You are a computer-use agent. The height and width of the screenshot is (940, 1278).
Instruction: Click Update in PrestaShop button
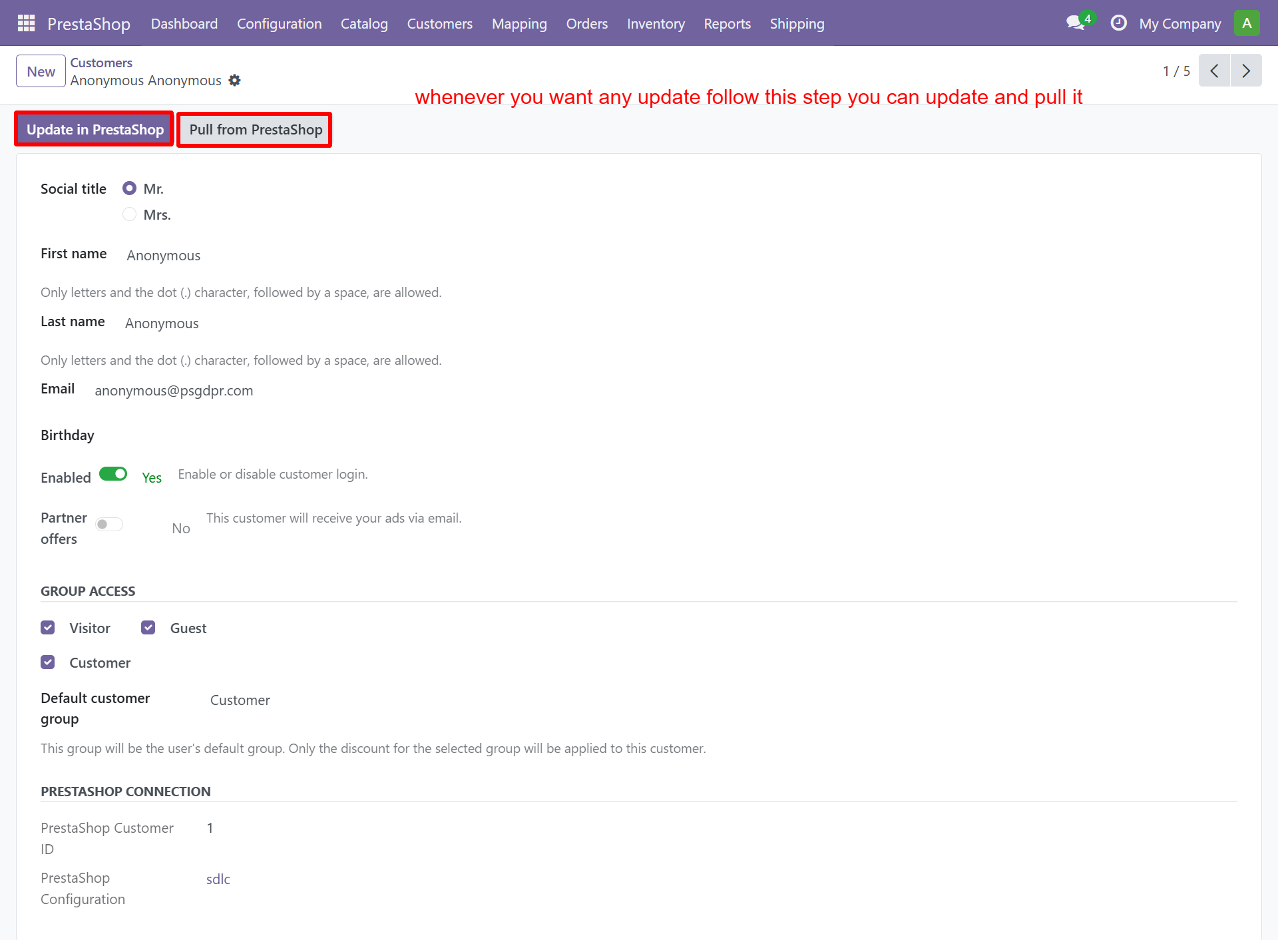[x=95, y=130]
